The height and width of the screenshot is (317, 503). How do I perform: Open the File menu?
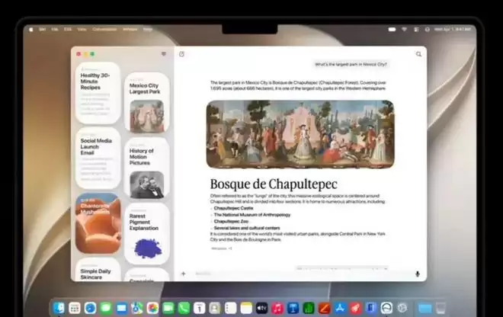tap(55, 29)
